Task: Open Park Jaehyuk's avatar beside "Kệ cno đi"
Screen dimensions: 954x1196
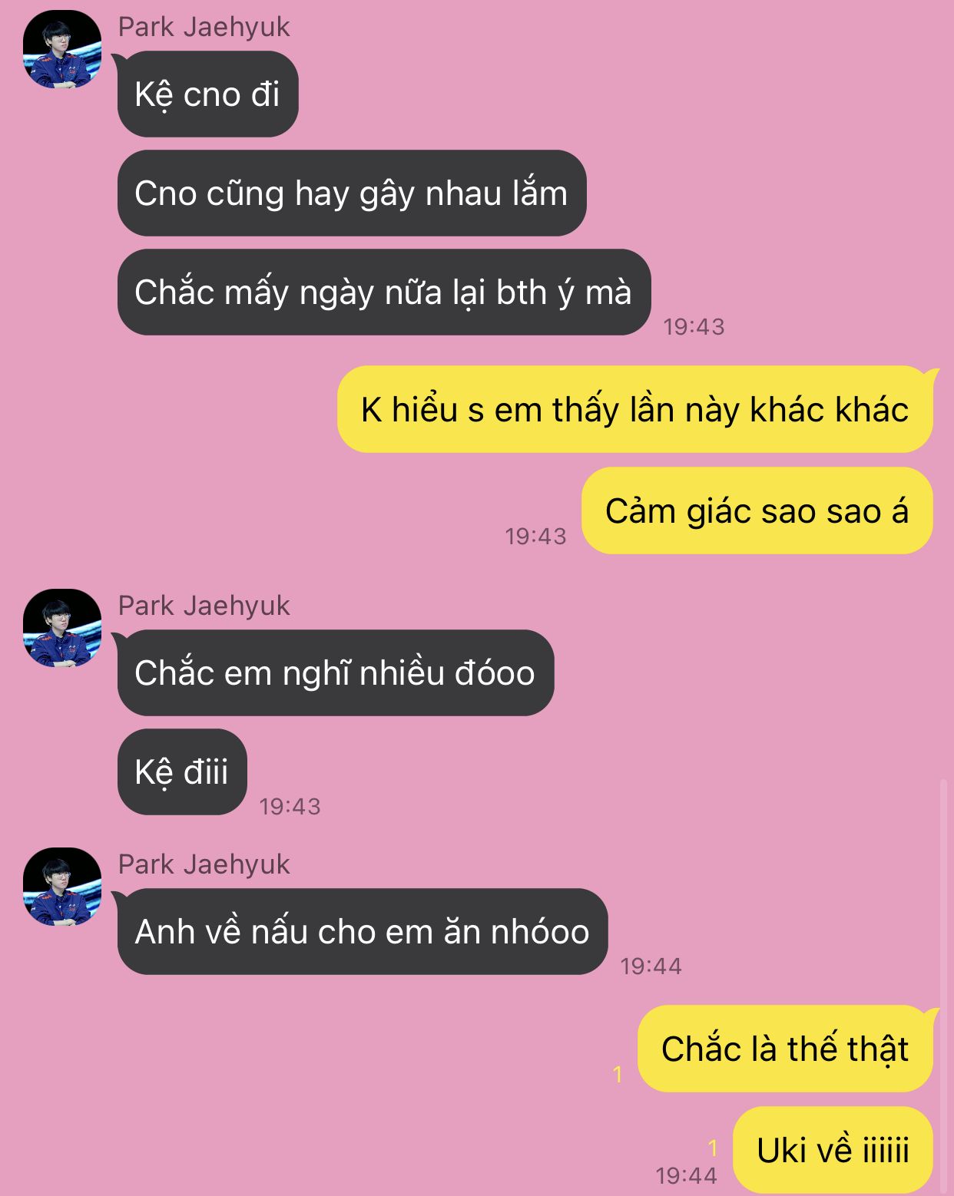Action: click(x=62, y=49)
